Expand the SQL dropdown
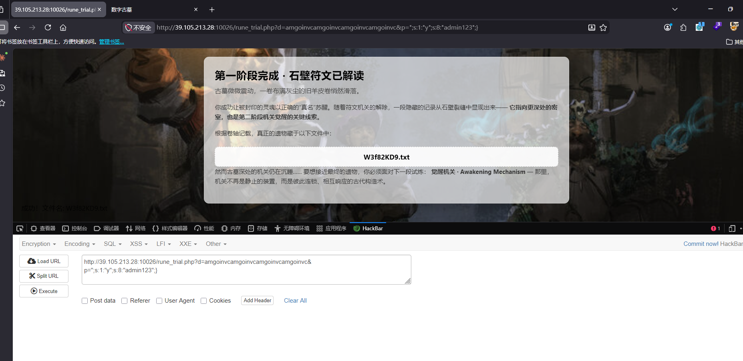The height and width of the screenshot is (361, 743). pos(113,244)
